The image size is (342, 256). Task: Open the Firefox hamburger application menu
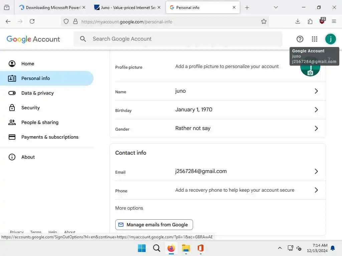tap(334, 21)
